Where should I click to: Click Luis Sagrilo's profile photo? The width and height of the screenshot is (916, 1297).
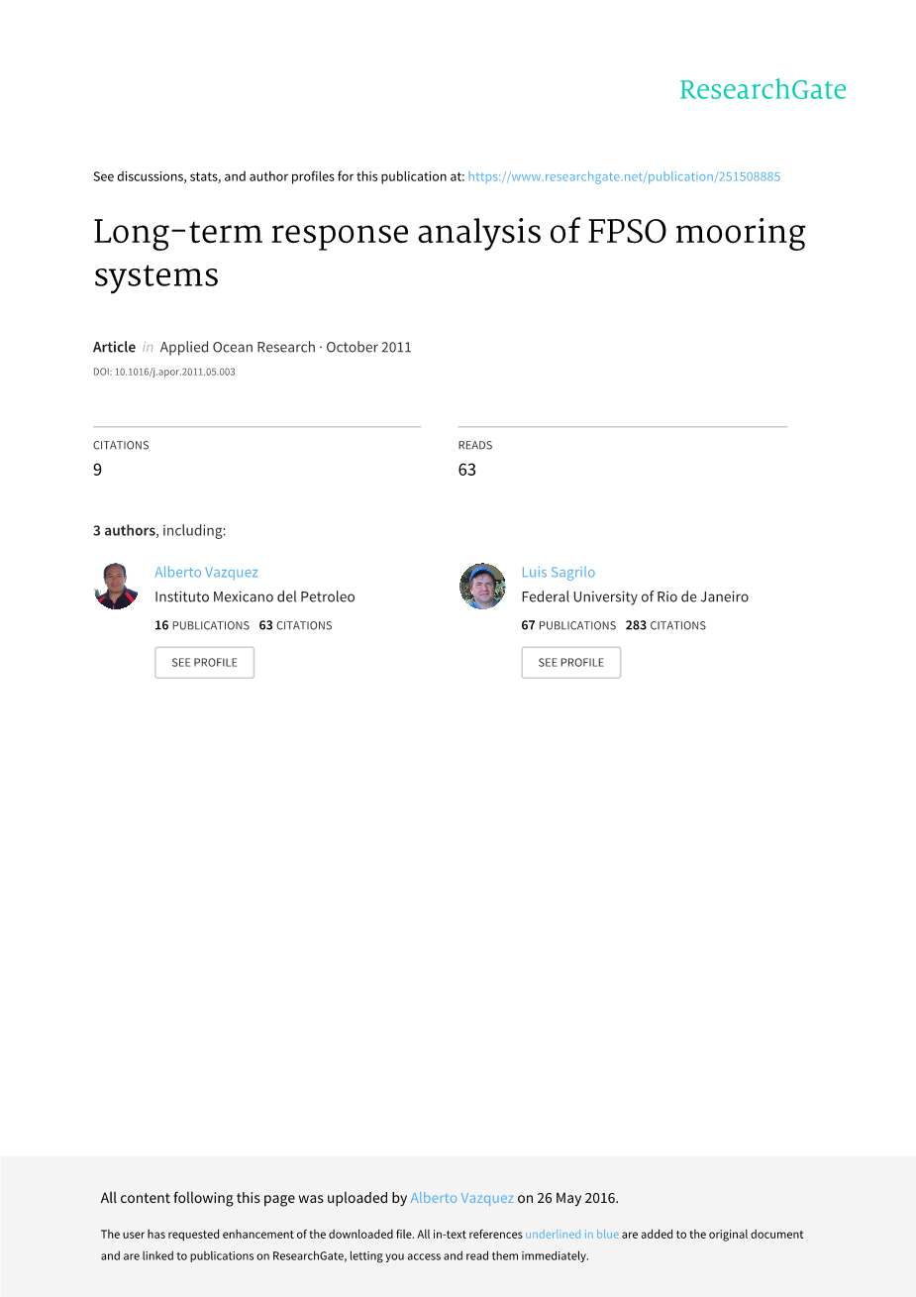(482, 586)
